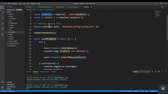Select the seeder.js editor tab
The height and width of the screenshot is (94, 168).
(87, 7)
